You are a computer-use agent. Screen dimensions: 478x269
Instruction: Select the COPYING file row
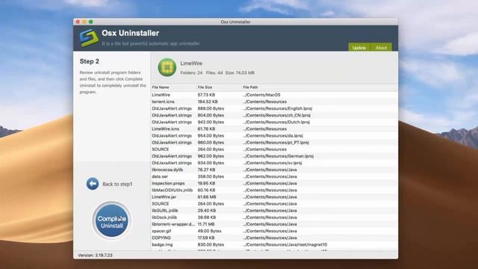tap(274, 238)
